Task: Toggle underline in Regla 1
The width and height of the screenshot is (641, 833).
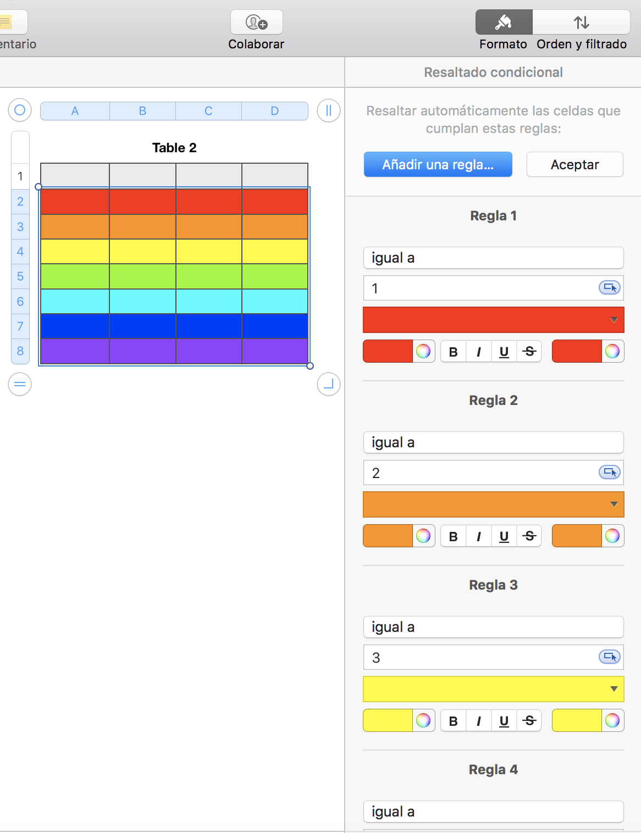Action: point(504,352)
